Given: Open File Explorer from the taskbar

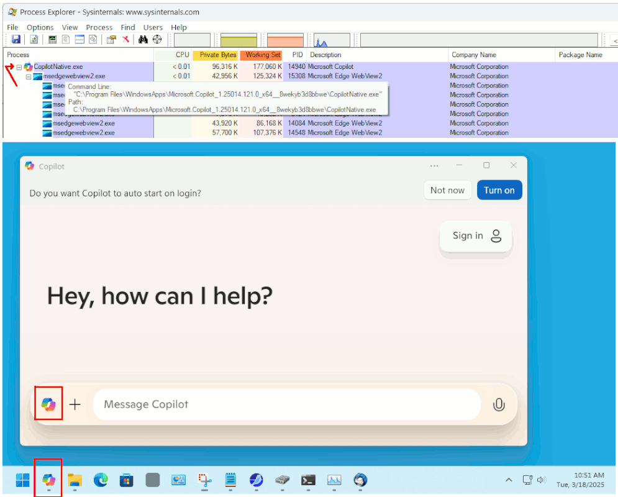Looking at the screenshot, I should pyautogui.click(x=75, y=480).
